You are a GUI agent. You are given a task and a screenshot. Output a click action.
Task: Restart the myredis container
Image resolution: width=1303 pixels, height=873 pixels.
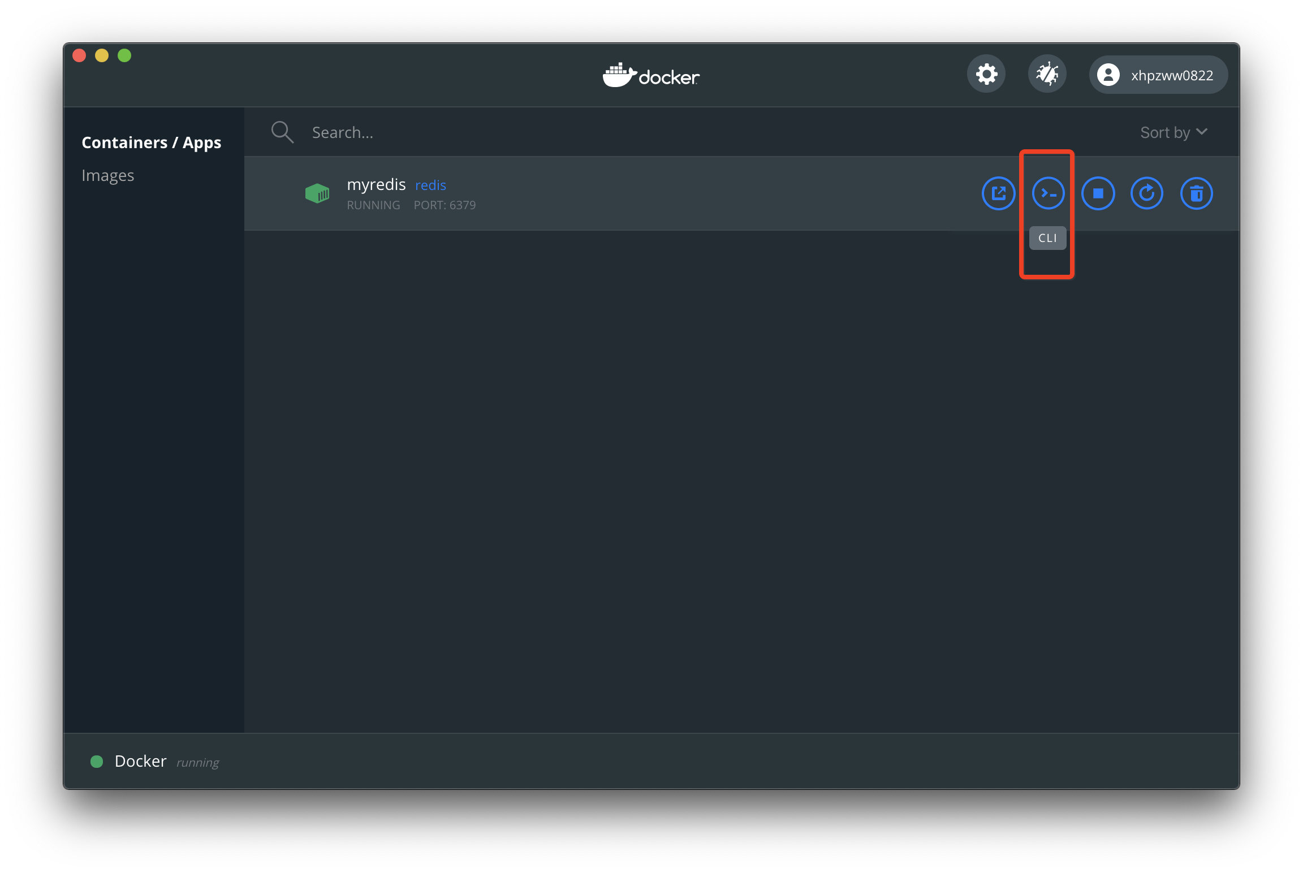(x=1147, y=193)
